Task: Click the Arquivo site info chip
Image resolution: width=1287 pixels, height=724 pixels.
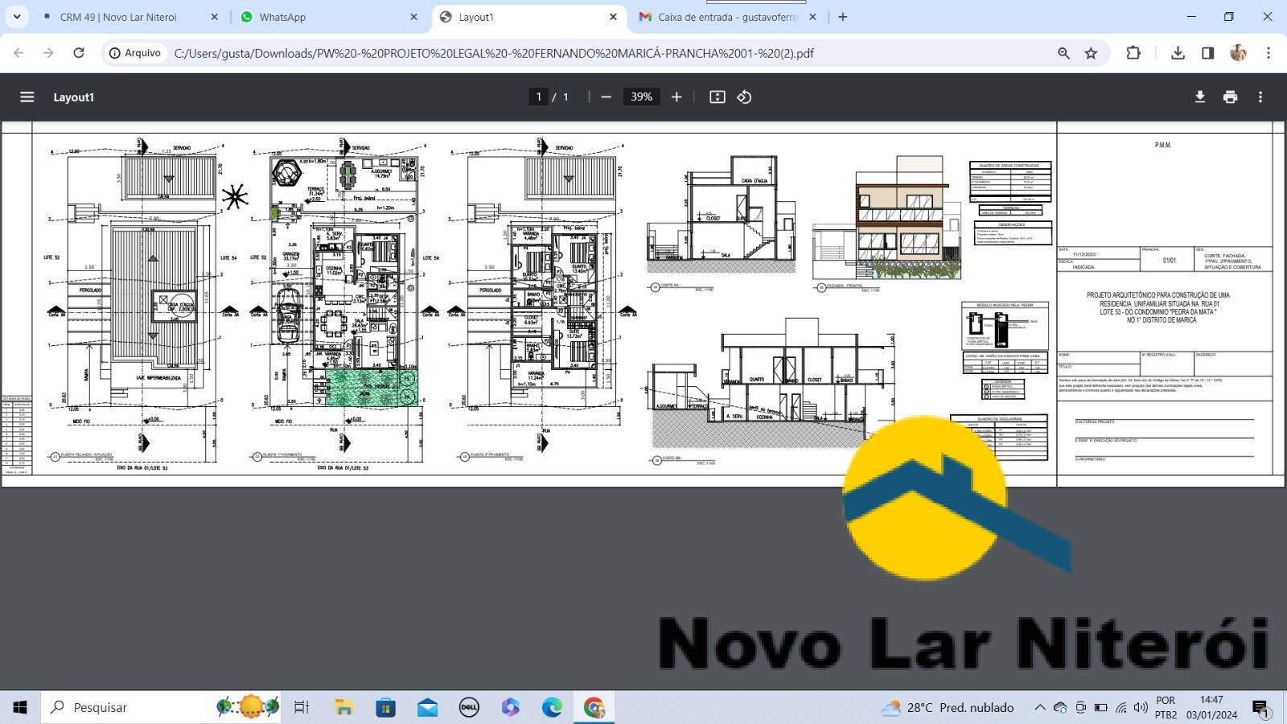Action: click(135, 53)
